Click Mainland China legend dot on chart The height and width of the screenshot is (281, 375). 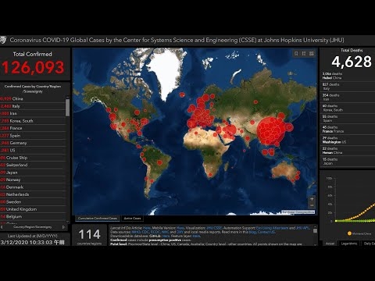tap(349, 233)
